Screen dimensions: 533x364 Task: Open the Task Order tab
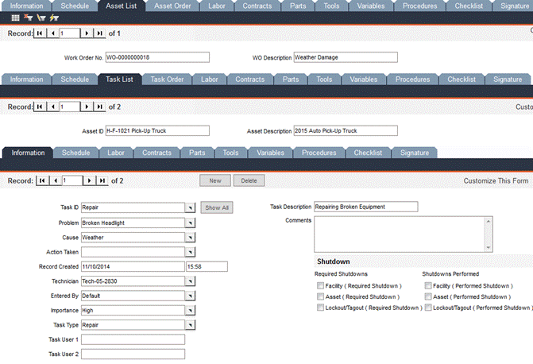point(167,79)
